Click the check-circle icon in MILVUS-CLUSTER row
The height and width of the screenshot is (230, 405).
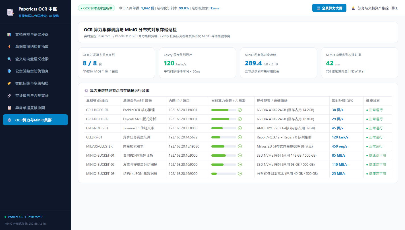(240, 146)
